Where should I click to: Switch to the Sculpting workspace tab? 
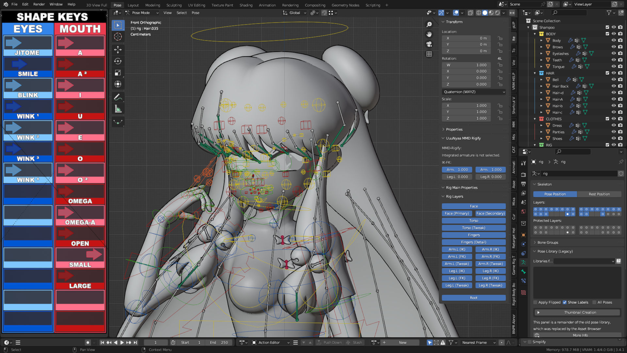pyautogui.click(x=174, y=5)
